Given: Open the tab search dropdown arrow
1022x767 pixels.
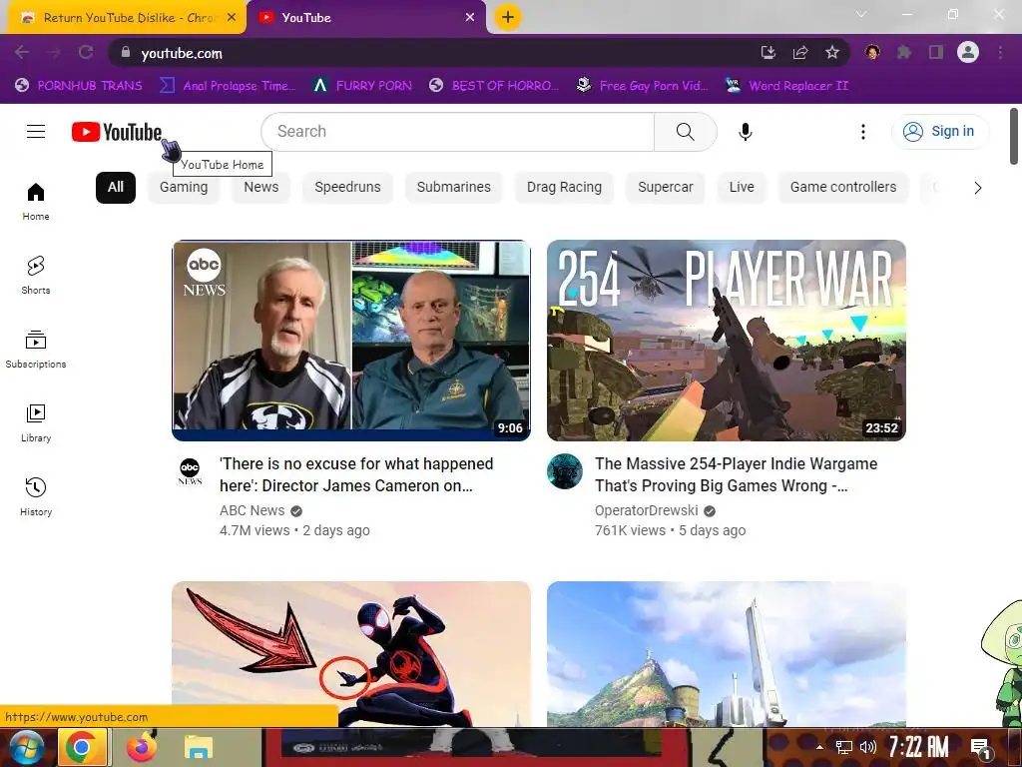Looking at the screenshot, I should pyautogui.click(x=861, y=14).
